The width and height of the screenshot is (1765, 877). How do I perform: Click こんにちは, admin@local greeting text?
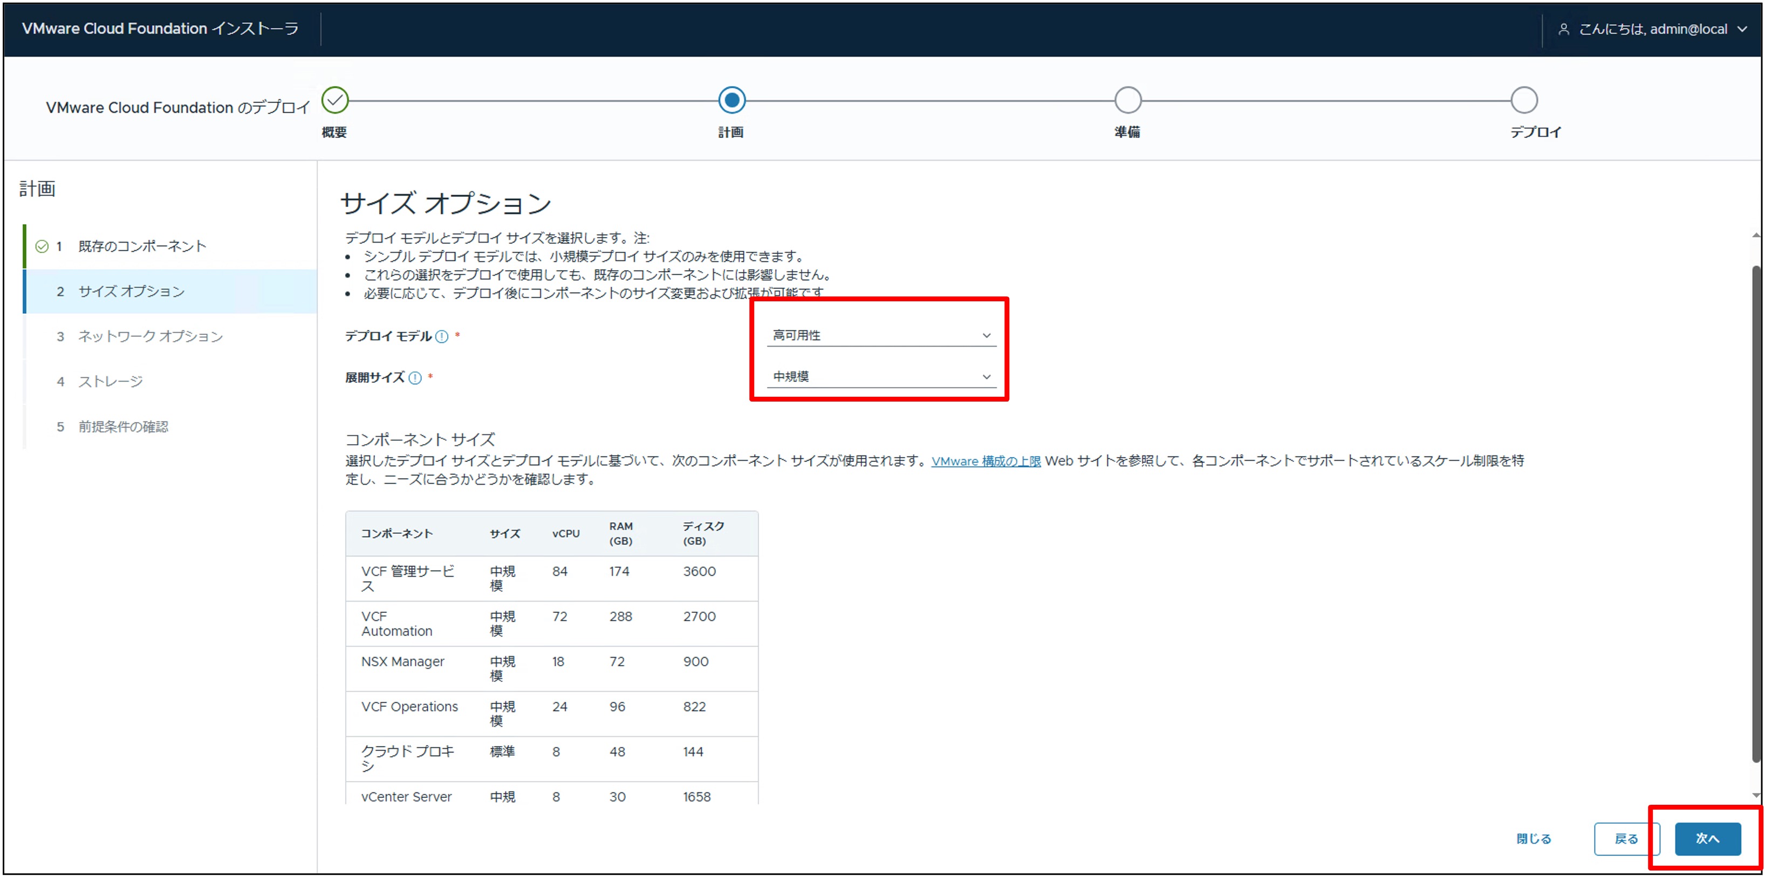(x=1653, y=30)
